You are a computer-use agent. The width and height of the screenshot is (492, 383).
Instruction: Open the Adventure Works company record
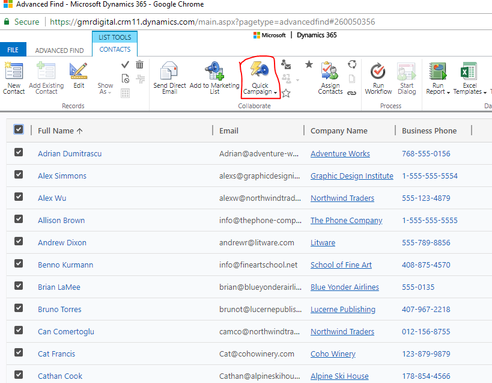pos(340,153)
